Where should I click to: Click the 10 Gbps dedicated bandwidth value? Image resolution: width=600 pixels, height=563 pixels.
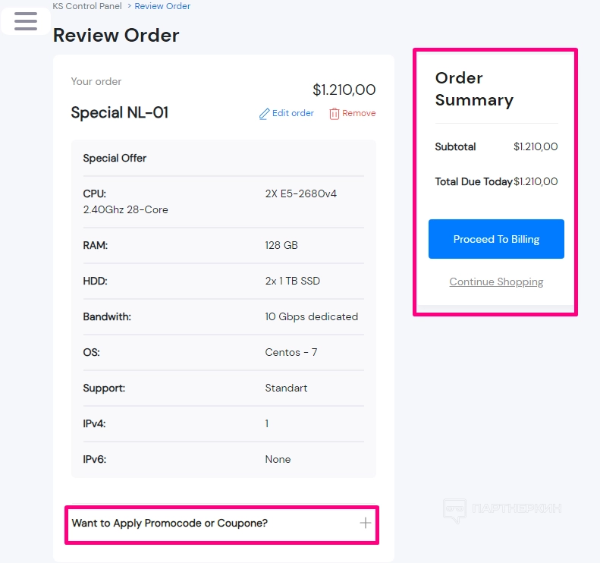(311, 316)
